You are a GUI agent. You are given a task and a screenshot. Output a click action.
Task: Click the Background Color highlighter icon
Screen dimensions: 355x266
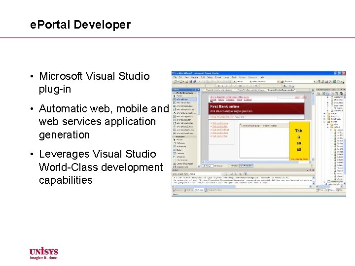[236, 86]
